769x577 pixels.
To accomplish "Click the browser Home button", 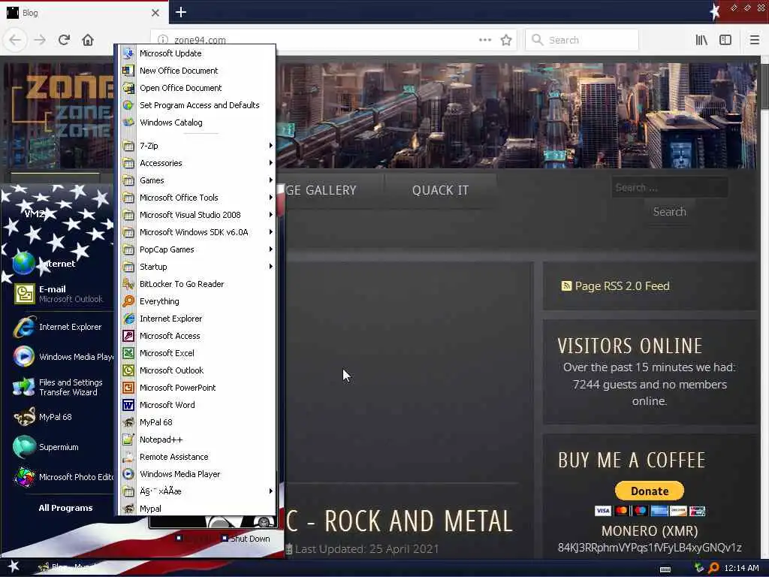I will [88, 40].
